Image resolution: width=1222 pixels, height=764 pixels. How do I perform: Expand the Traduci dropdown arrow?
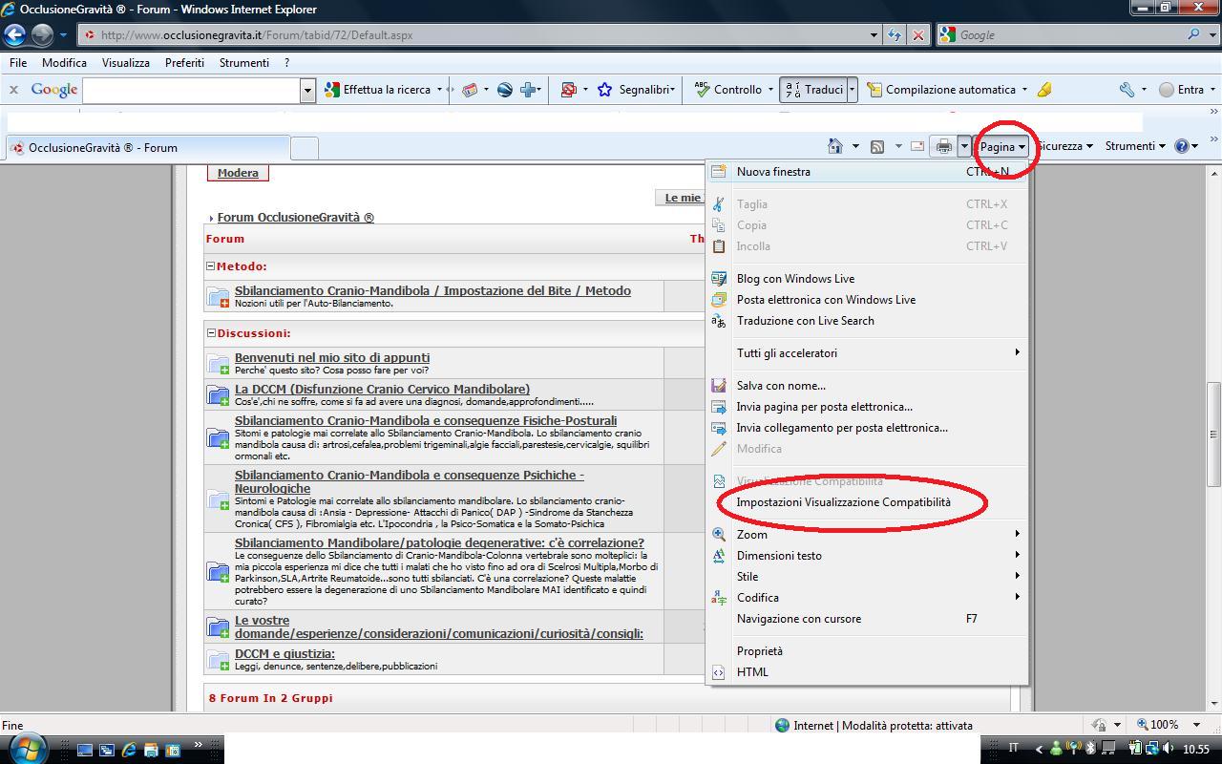coord(852,89)
